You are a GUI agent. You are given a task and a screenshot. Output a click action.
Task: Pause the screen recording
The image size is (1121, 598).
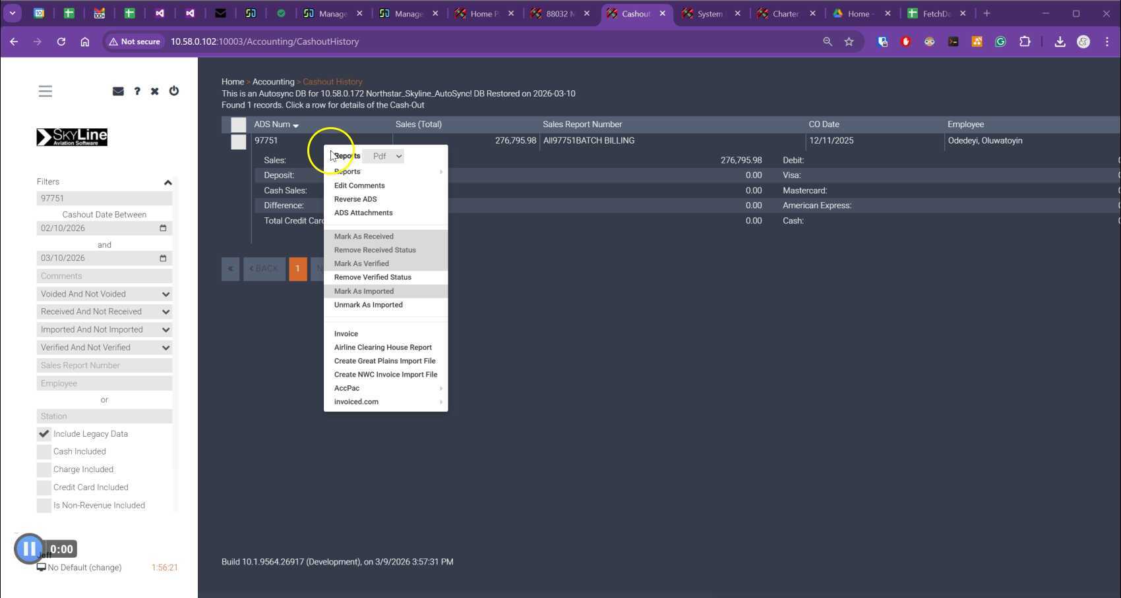coord(29,549)
